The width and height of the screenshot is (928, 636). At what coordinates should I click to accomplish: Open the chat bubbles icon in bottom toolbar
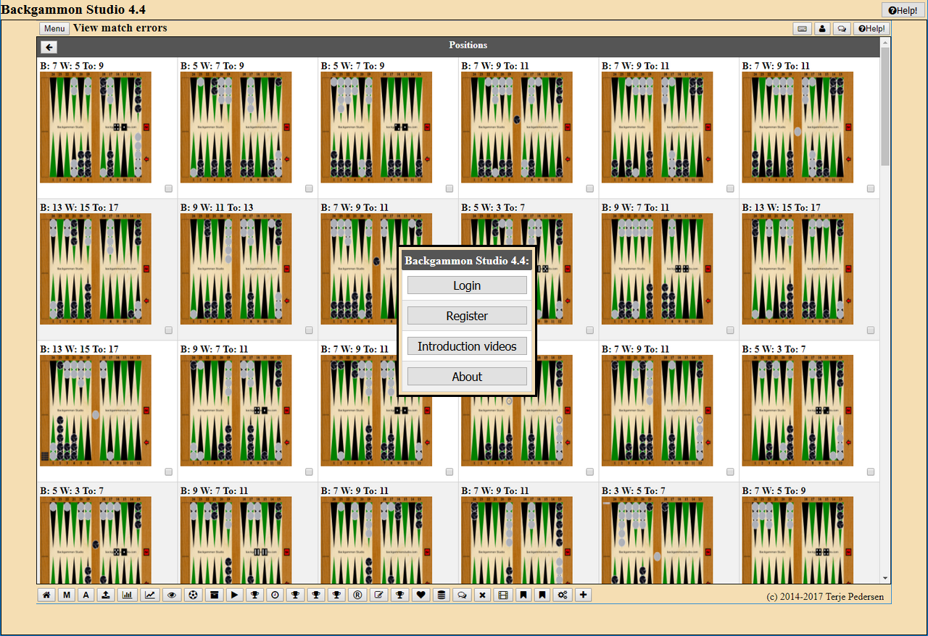coord(461,595)
